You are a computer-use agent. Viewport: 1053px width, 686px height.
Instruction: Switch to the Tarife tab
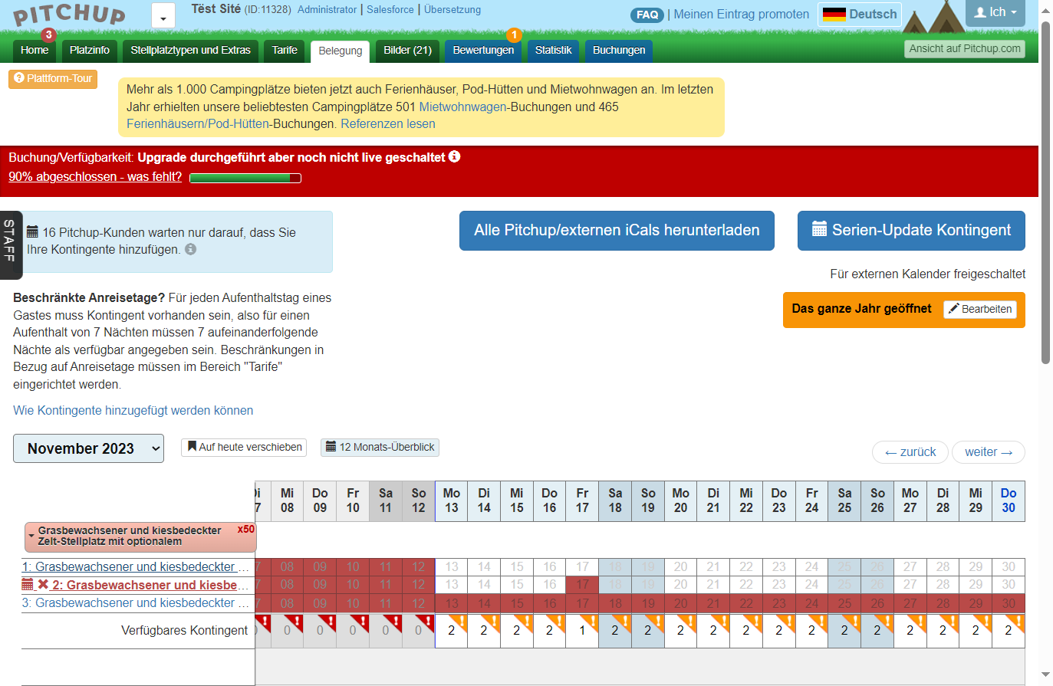click(285, 51)
